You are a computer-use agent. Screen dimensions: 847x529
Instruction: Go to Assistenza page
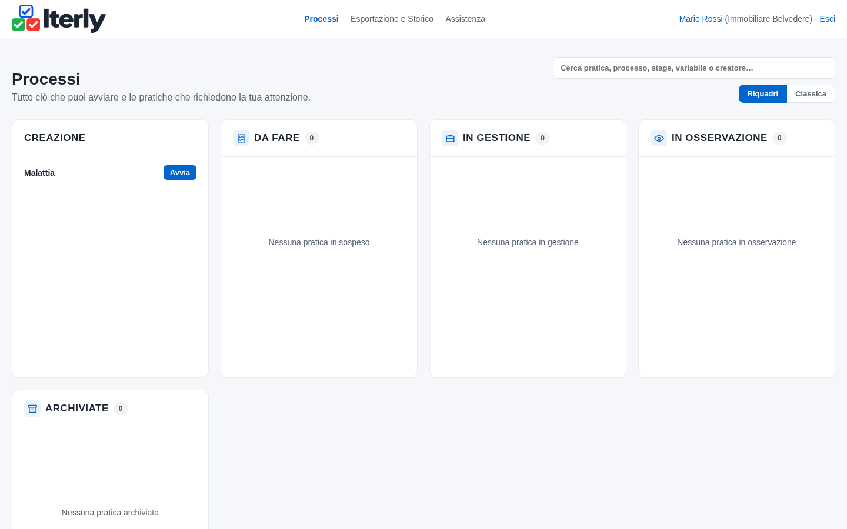(465, 19)
